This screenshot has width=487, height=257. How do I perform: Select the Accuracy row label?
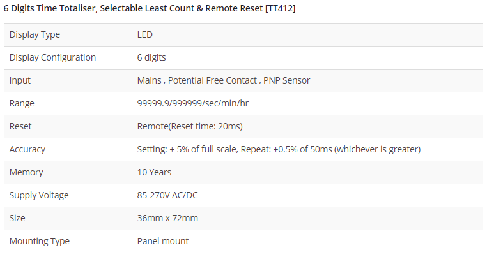[x=27, y=149]
